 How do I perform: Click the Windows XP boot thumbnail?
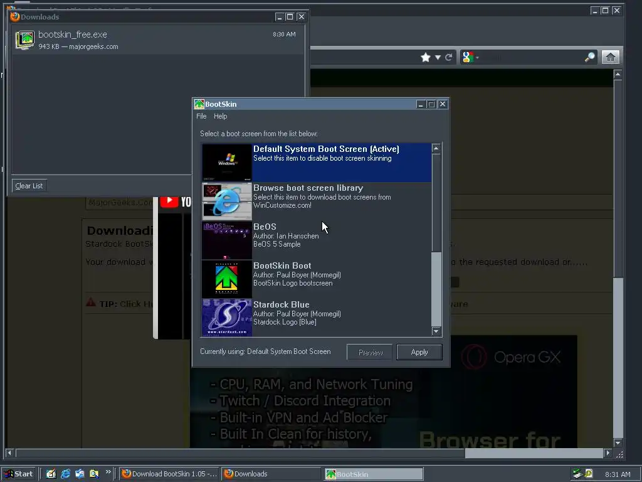click(227, 163)
